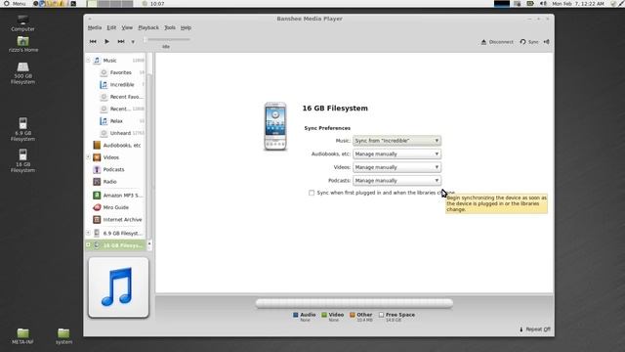Open system desktop folder
The image size is (625, 352).
(x=63, y=336)
